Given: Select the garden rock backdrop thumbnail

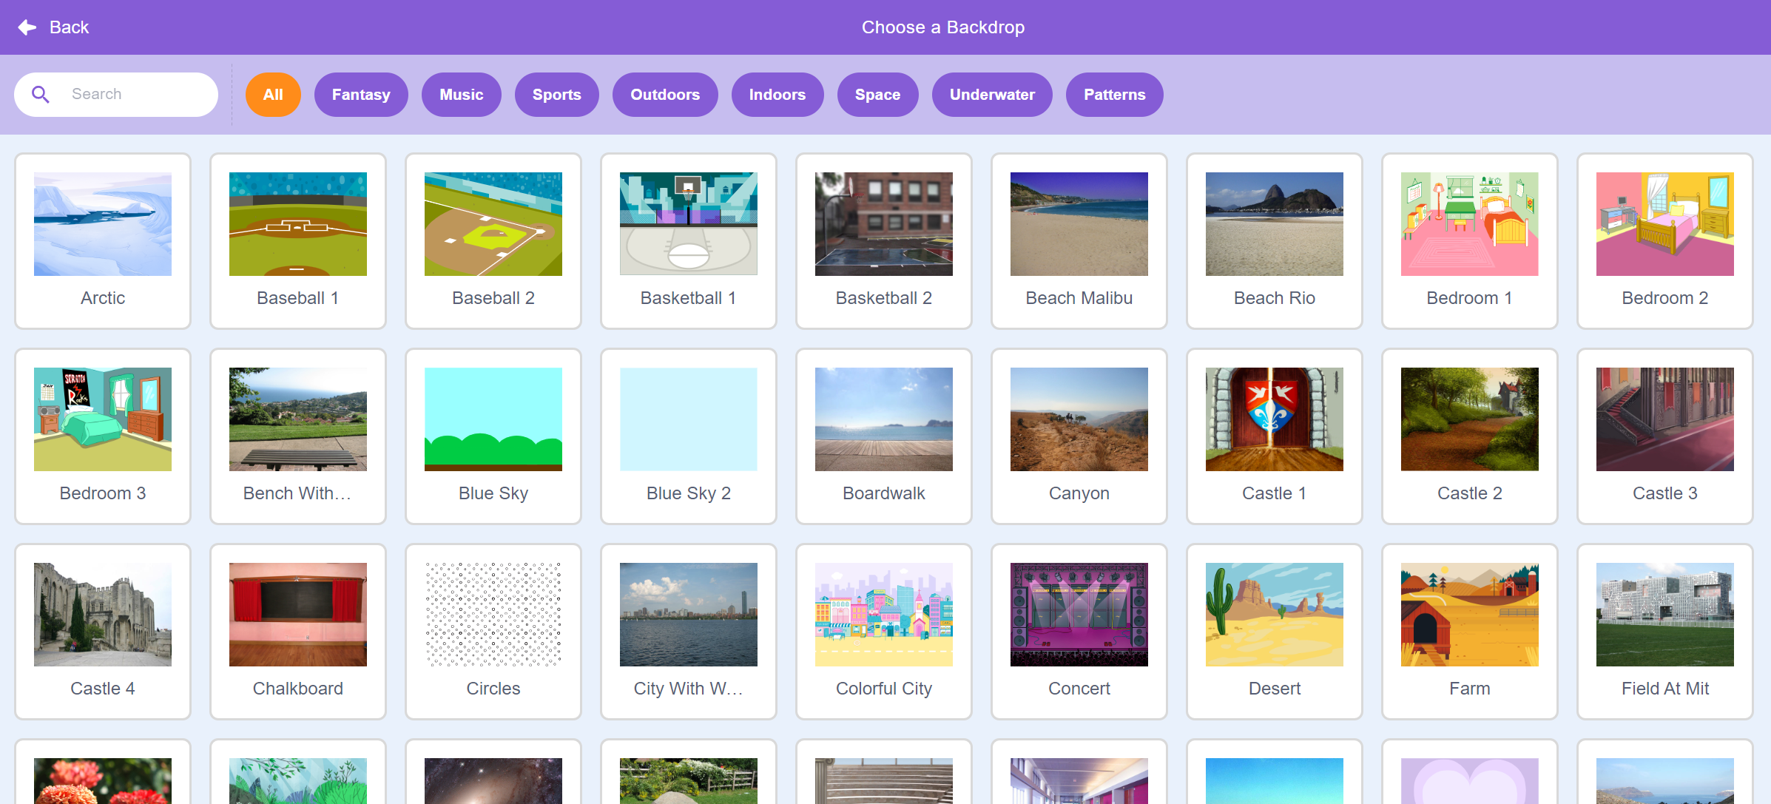Looking at the screenshot, I should [689, 780].
